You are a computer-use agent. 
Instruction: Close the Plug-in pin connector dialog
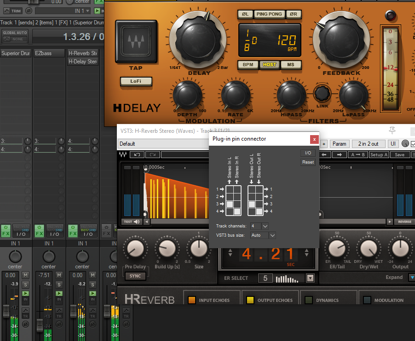[x=314, y=139]
